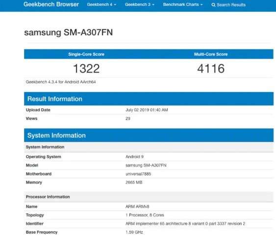The width and height of the screenshot is (276, 237).
Task: Click the Views label
Action: (31, 118)
